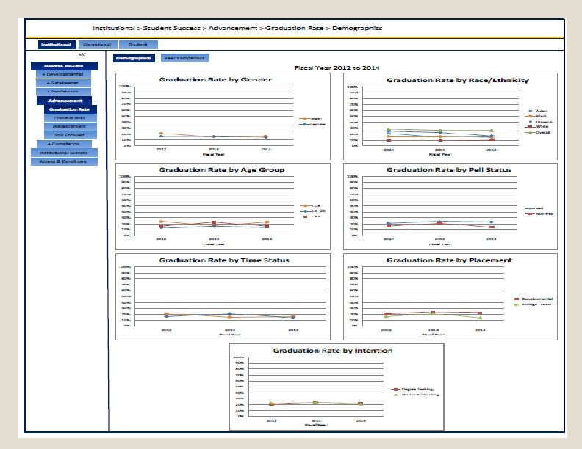582x449 pixels.
Task: Click the 'Graduation Rate by Time Status' title
Action: point(224,260)
